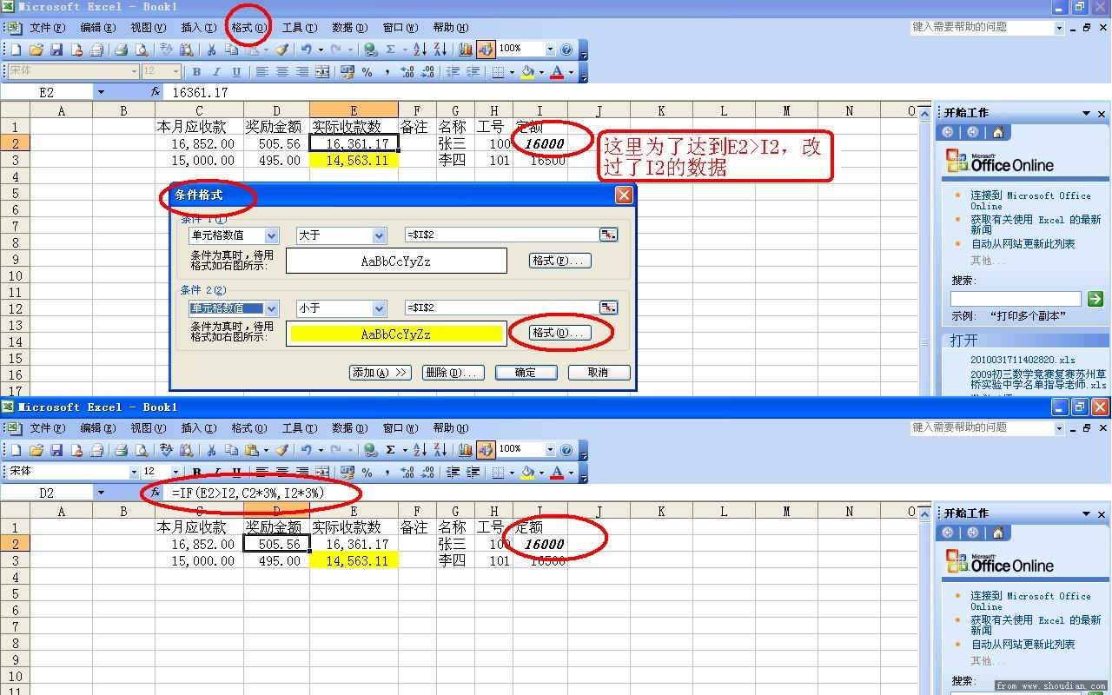Click the Insert Hyperlink icon in the lower Excel toolbar
Screen dimensions: 1112x695
coord(370,450)
